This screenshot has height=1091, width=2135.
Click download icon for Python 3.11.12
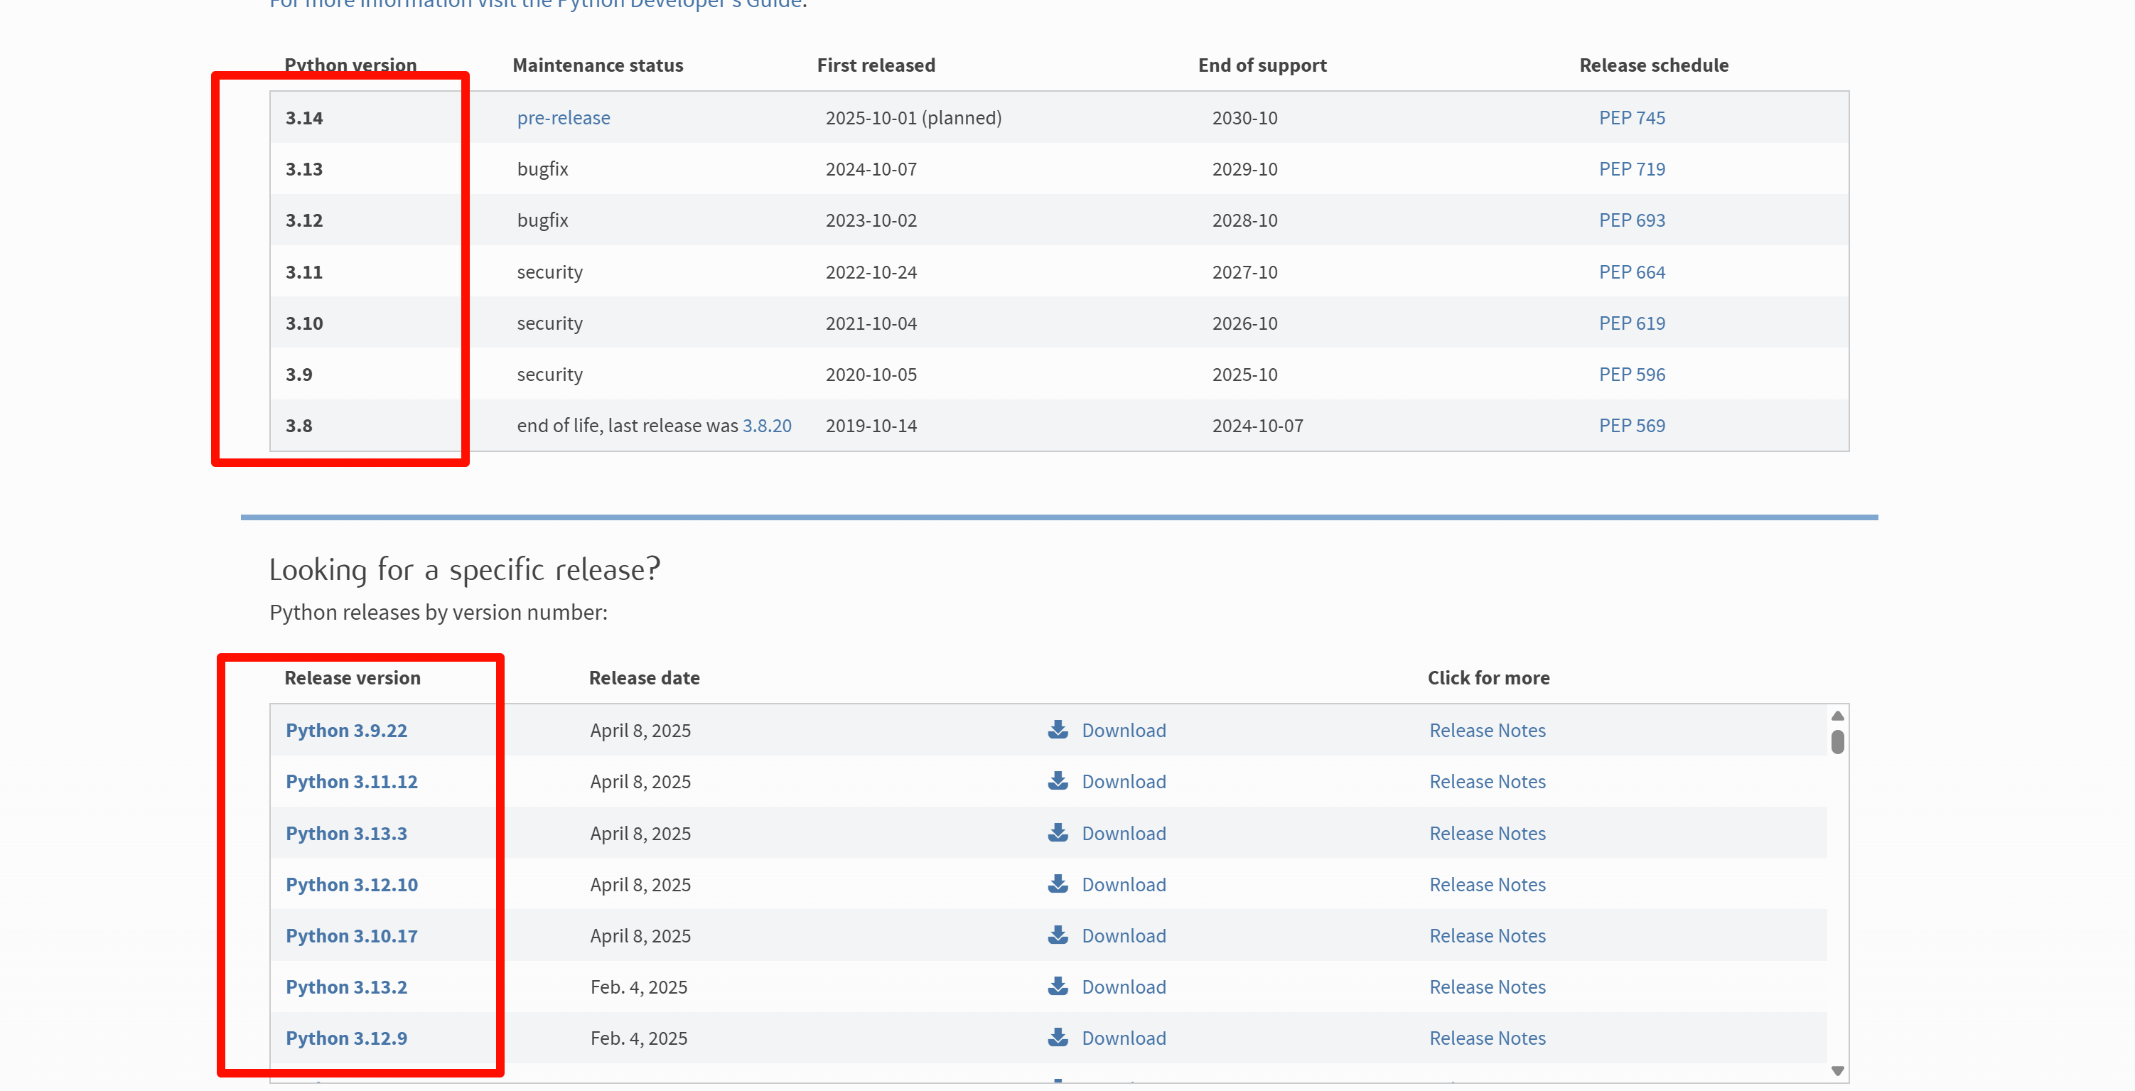(1058, 781)
